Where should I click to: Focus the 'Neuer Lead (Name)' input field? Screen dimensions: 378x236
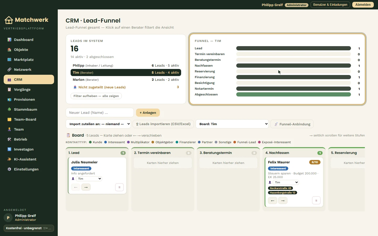click(100, 113)
